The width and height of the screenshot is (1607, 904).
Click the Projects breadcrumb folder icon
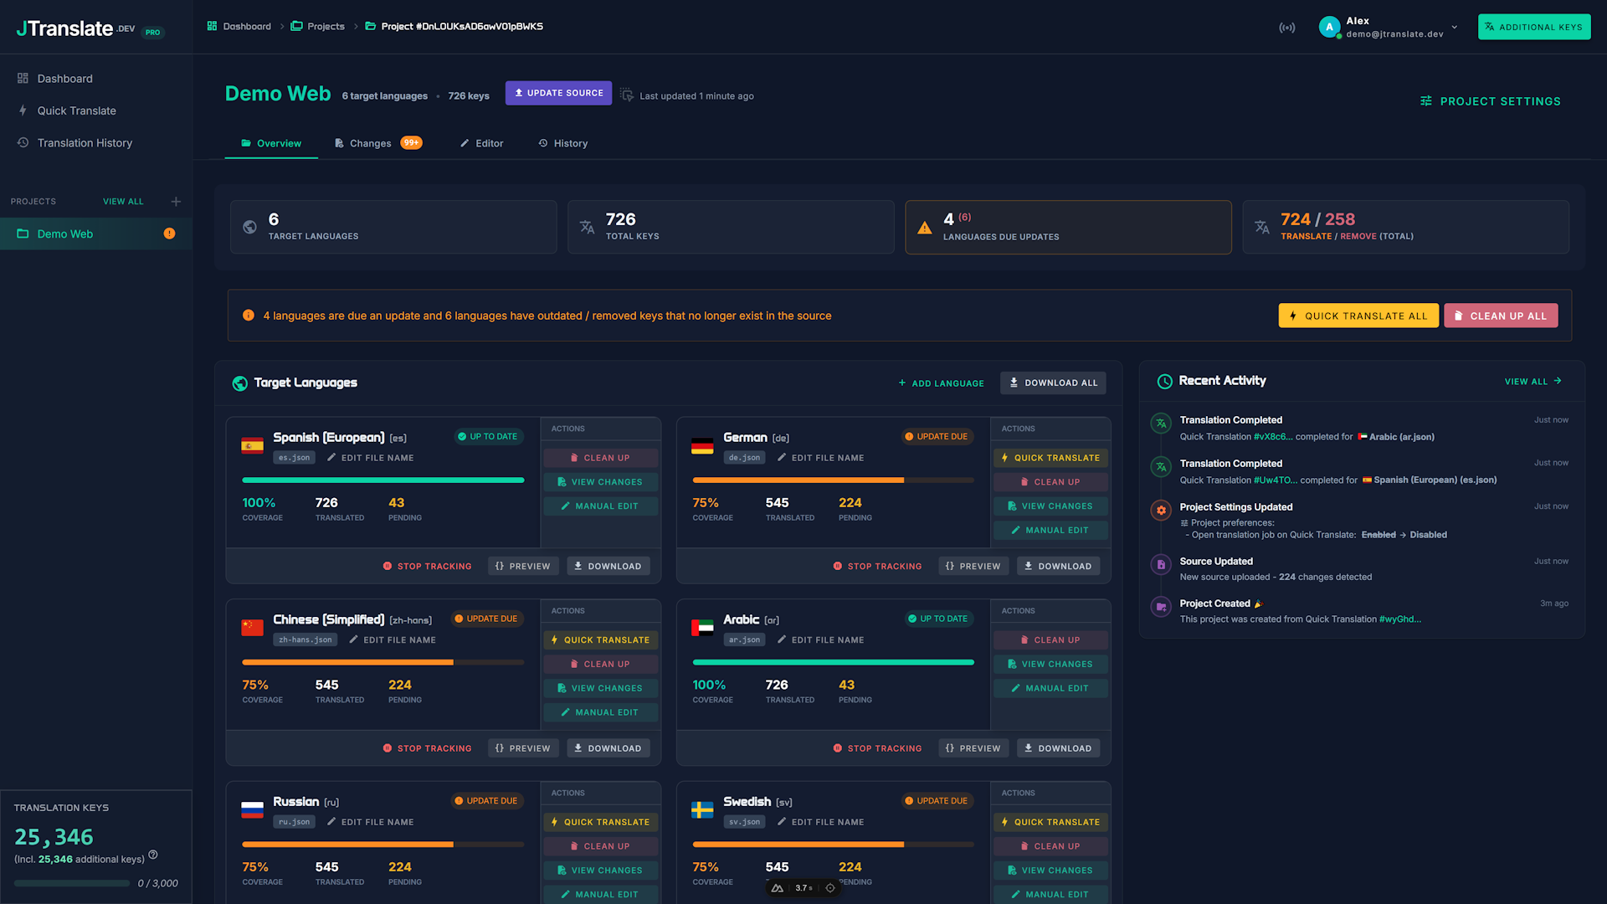tap(295, 26)
